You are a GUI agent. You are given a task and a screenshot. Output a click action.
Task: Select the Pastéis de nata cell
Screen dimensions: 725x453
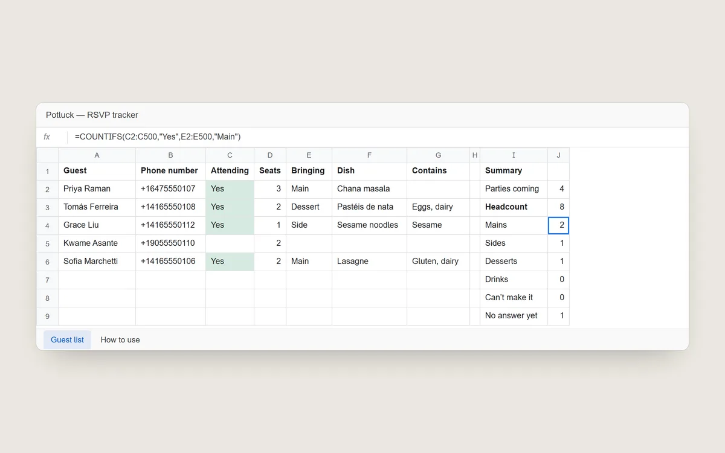(369, 207)
